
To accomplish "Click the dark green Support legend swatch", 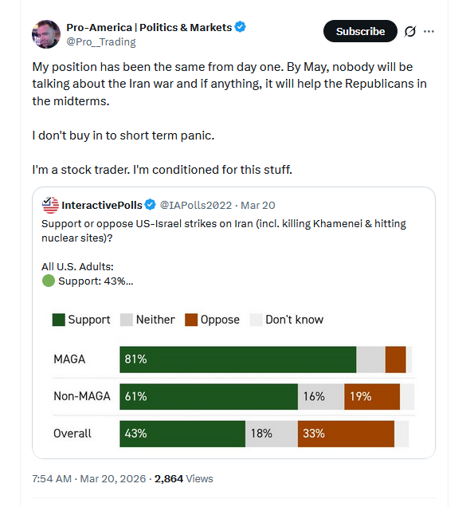I will (x=58, y=320).
